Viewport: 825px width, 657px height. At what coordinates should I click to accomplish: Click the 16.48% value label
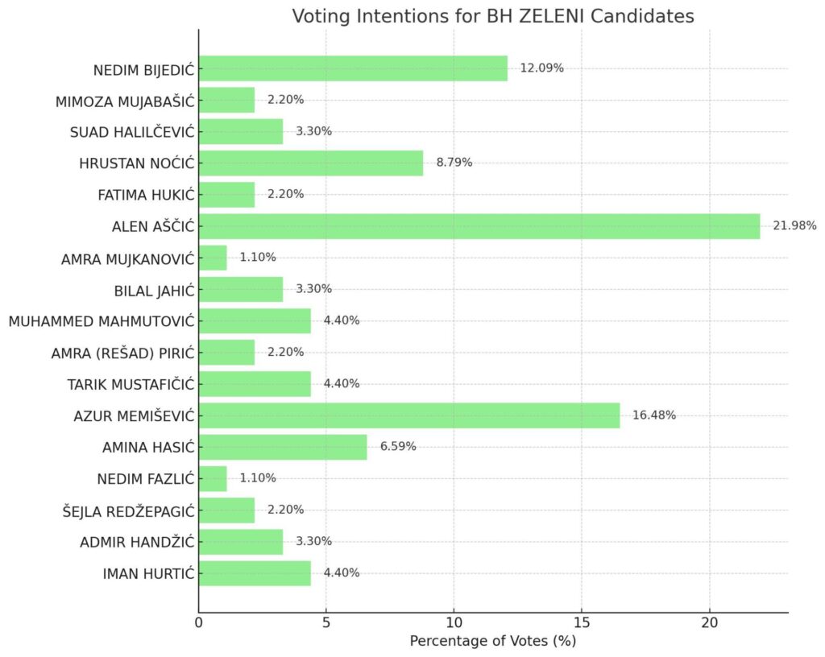[x=654, y=415]
